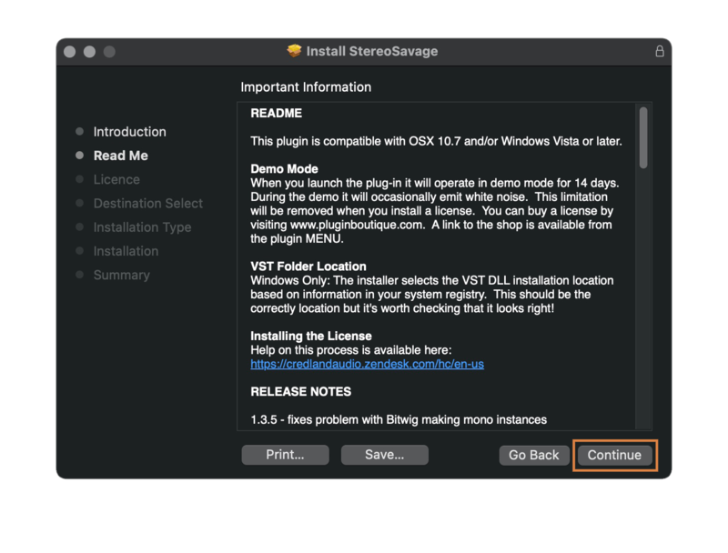Click the package icon beside installer title
728x553 pixels.
(x=294, y=51)
